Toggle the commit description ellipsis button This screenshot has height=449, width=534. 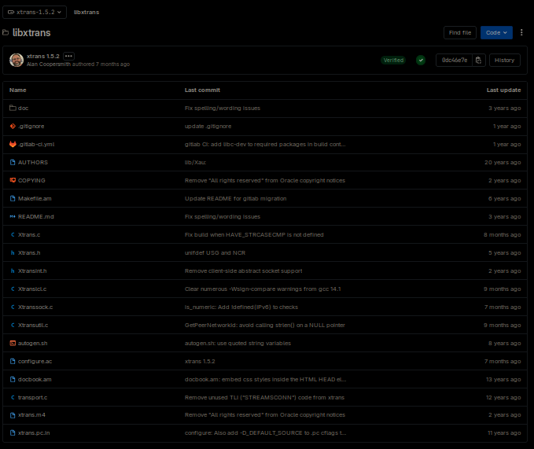tap(68, 56)
